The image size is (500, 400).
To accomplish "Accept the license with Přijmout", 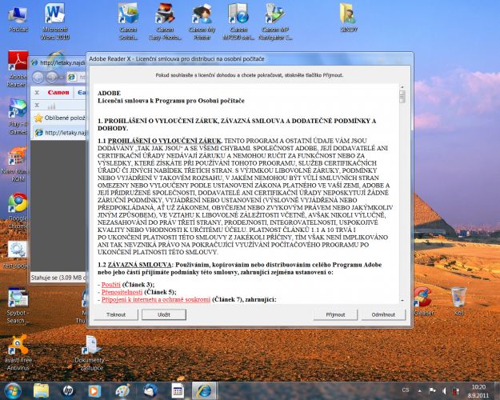I will pyautogui.click(x=335, y=314).
